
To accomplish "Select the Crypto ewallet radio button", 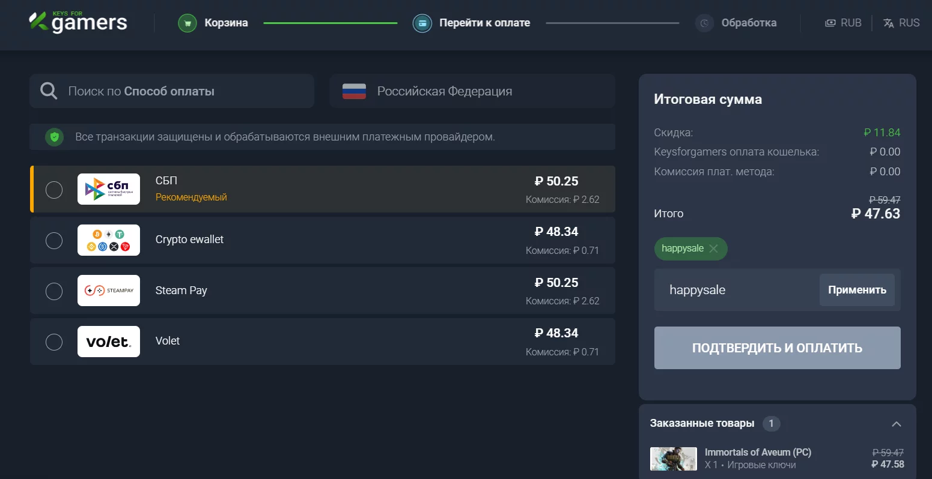I will [54, 240].
